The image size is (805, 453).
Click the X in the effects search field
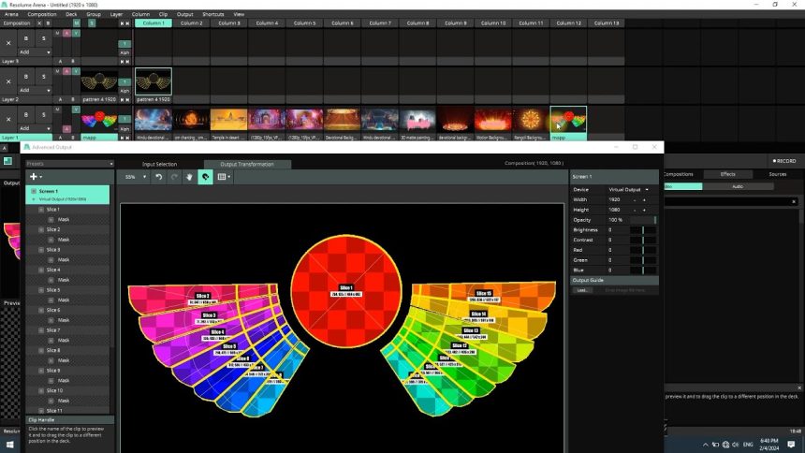794,202
